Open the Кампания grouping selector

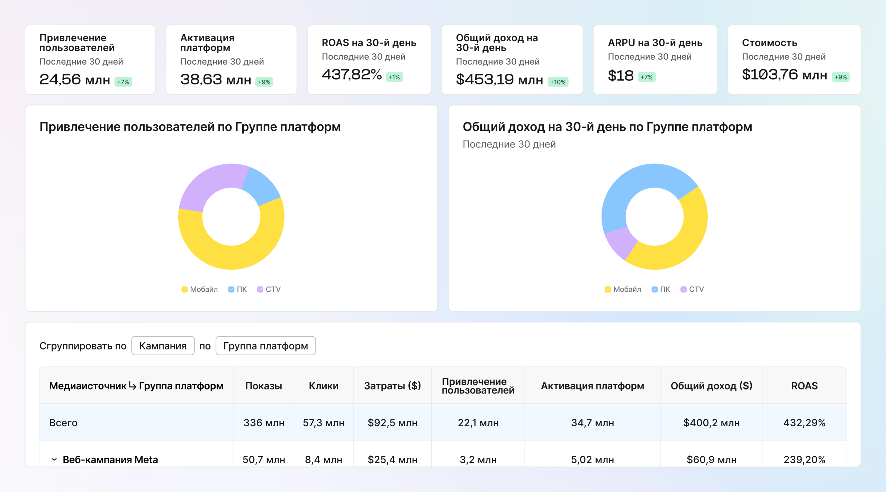click(x=163, y=346)
